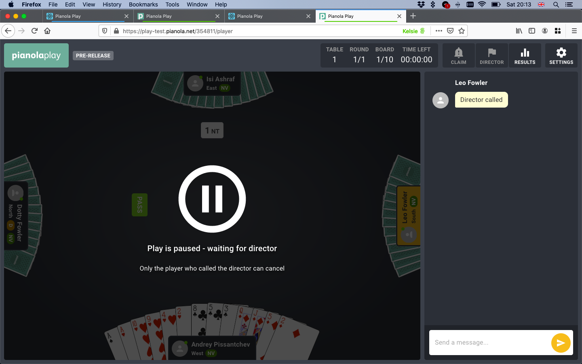Open a new browser tab

(413, 16)
